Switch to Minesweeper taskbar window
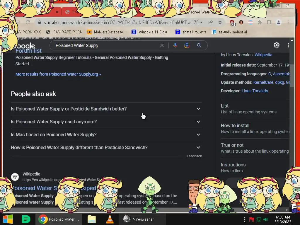Viewport: 300px width, 225px height. click(142, 219)
